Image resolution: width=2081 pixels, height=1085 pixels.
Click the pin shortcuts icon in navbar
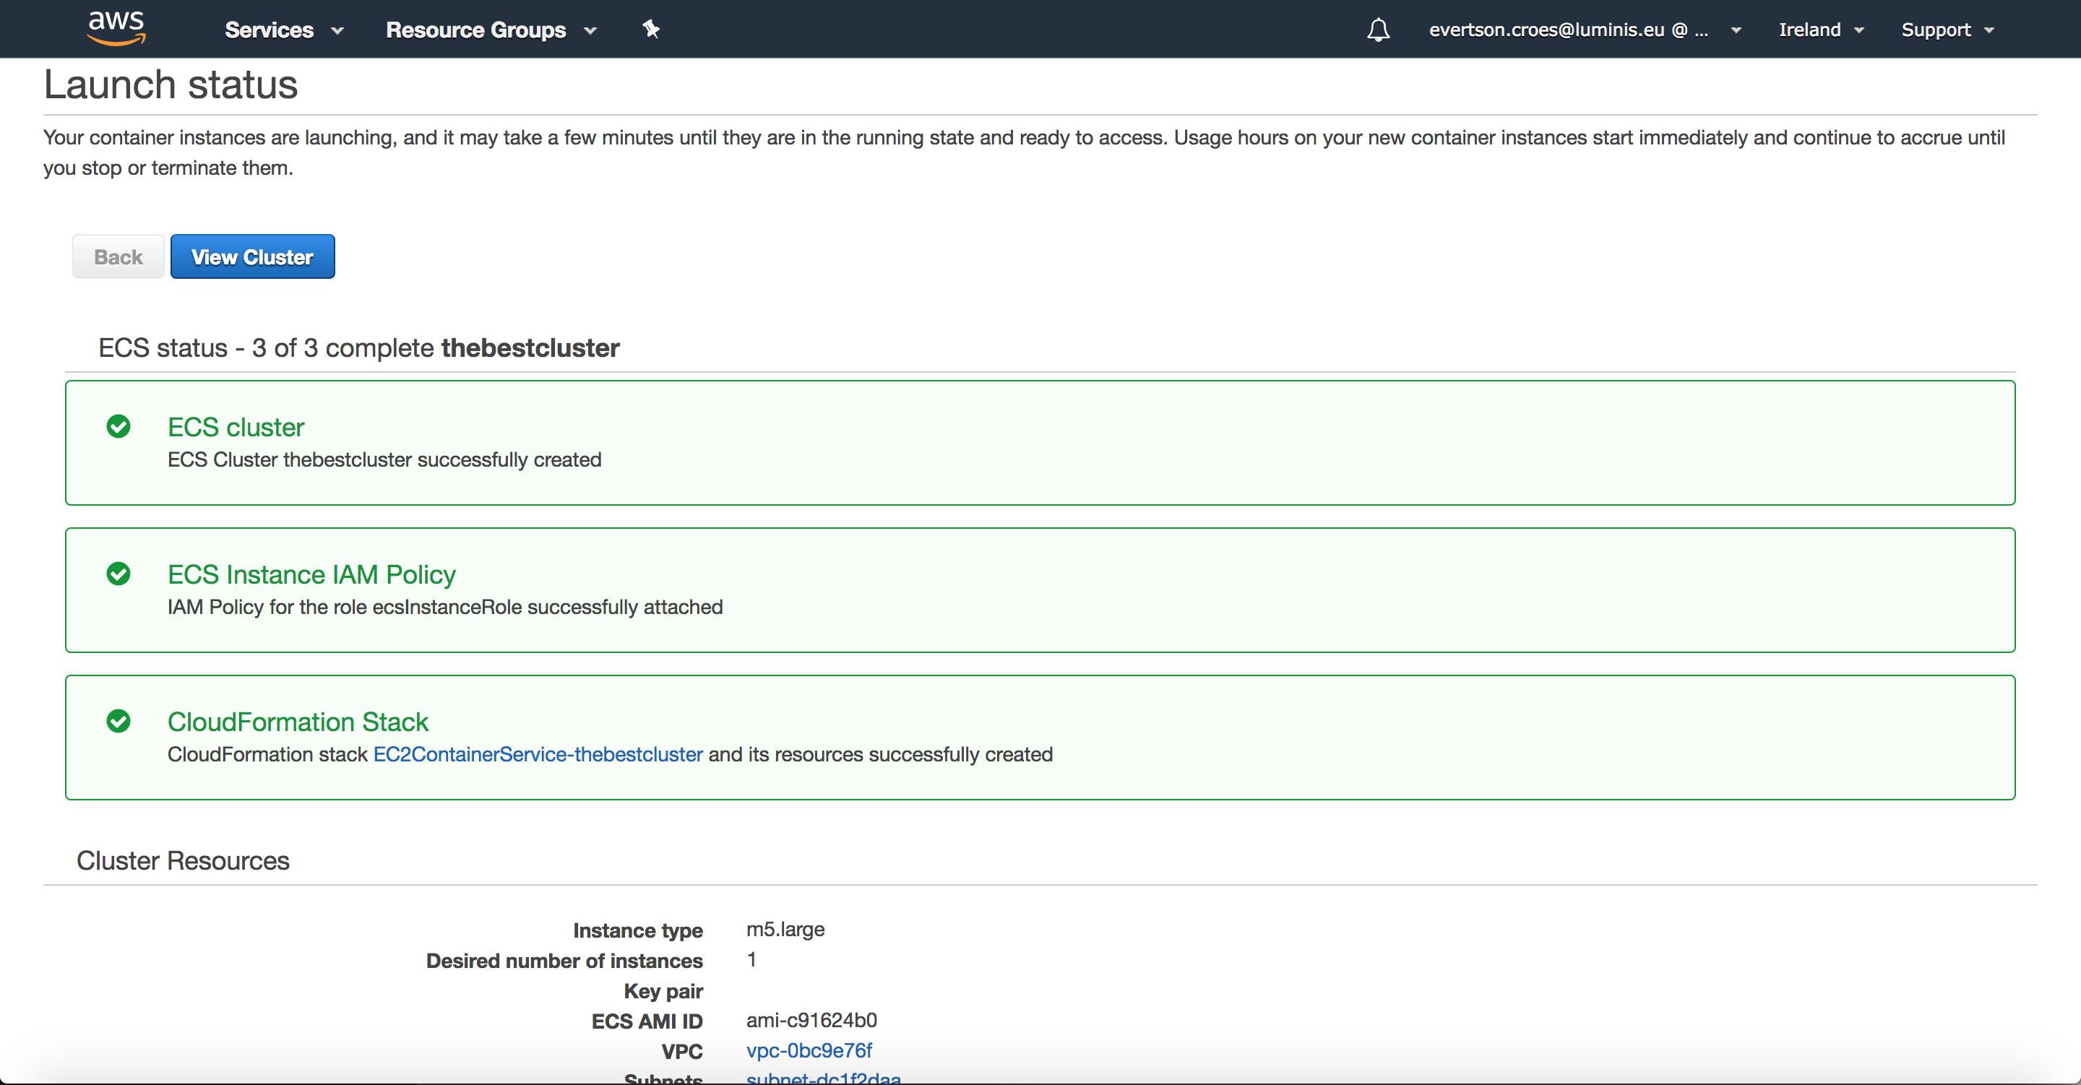(651, 30)
